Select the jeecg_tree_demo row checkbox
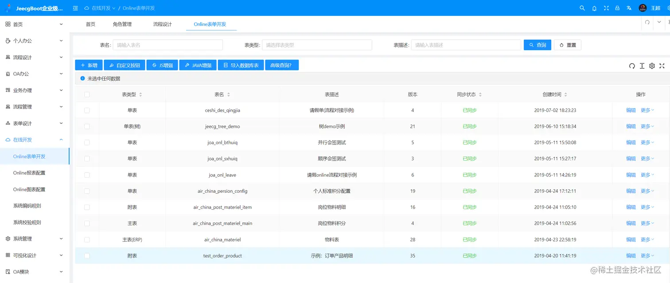Viewport: 670px width, 283px height. [x=87, y=126]
